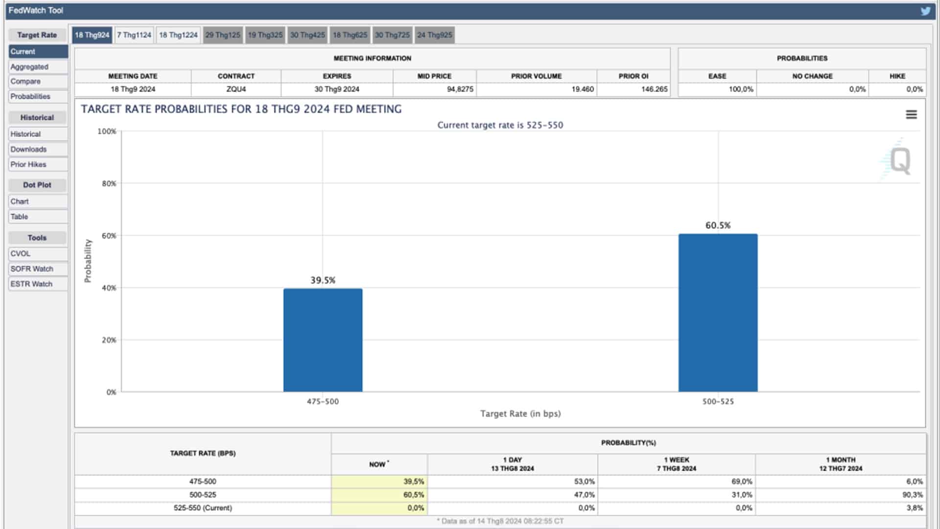Click the prior volume value 19.460
940x529 pixels.
click(583, 89)
